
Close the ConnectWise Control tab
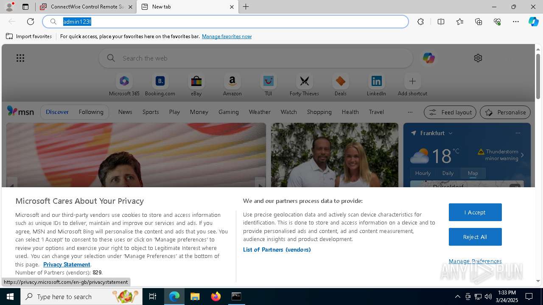point(130,7)
